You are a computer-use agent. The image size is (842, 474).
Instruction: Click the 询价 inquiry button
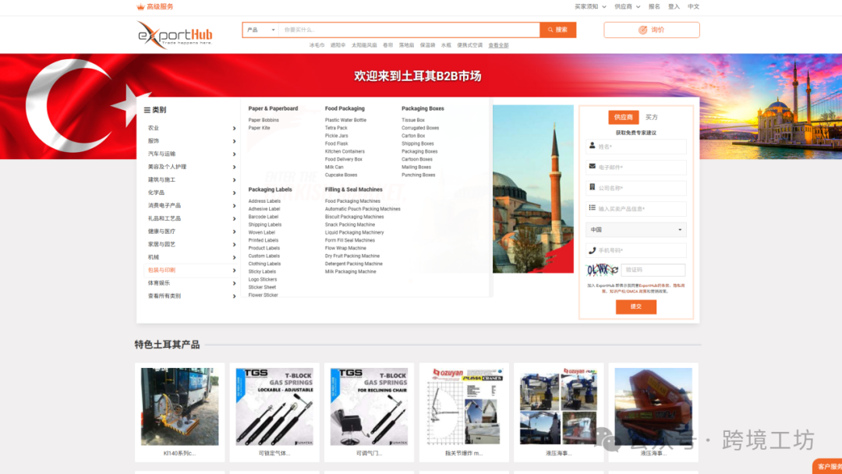point(651,30)
